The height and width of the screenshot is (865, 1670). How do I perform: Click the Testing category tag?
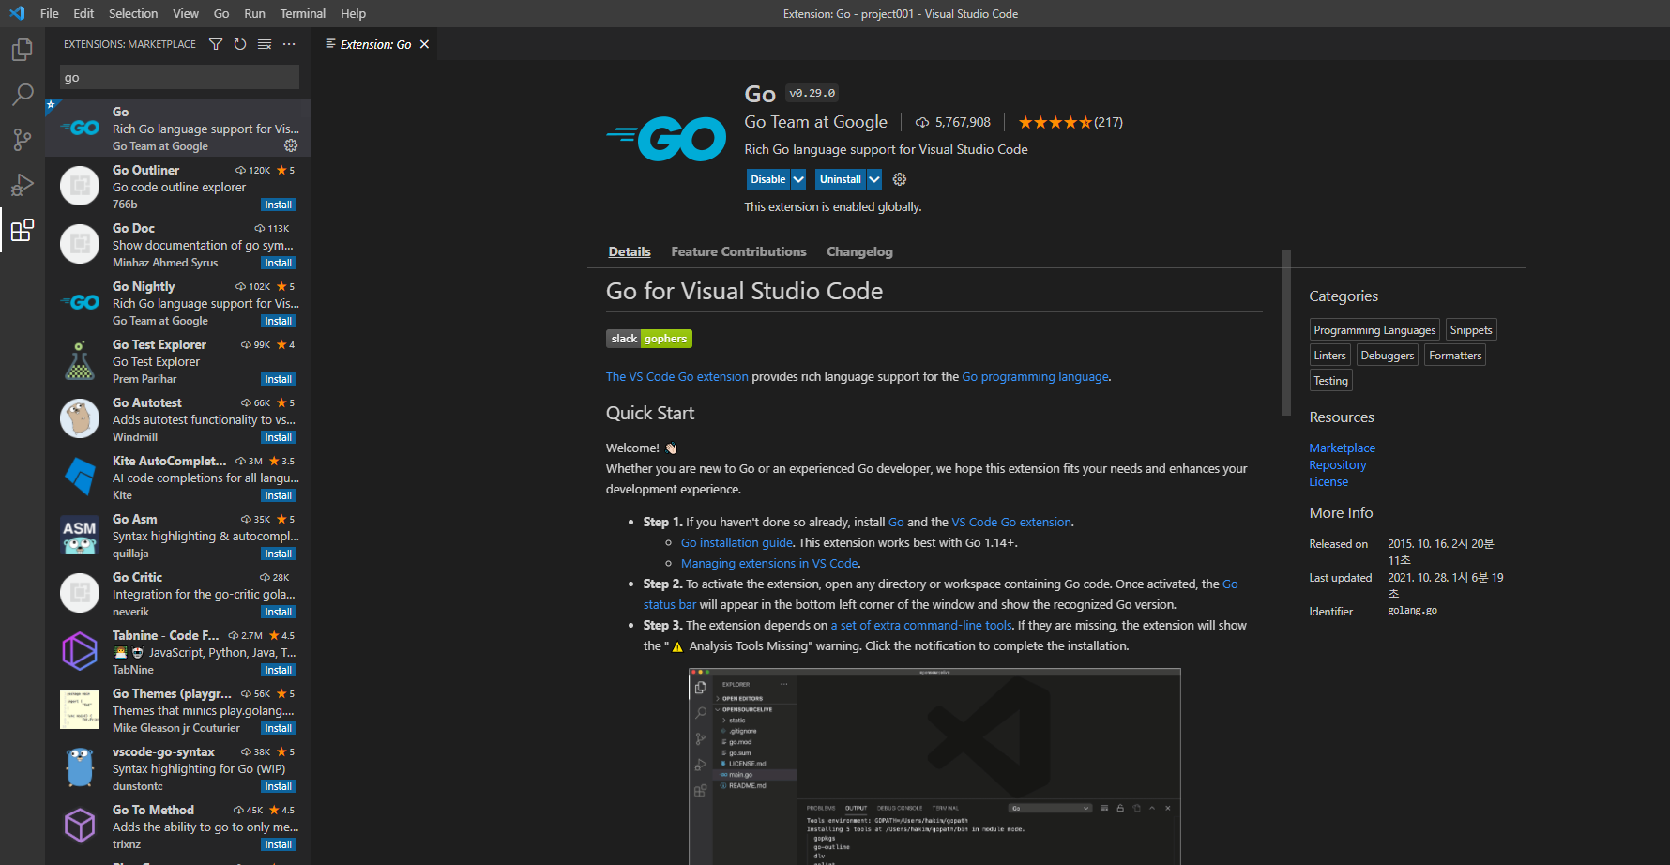coord(1331,381)
